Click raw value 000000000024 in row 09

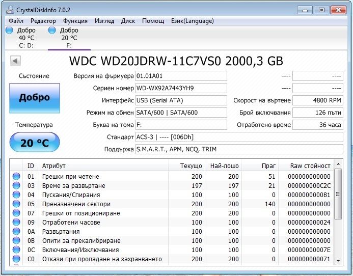coord(309,223)
